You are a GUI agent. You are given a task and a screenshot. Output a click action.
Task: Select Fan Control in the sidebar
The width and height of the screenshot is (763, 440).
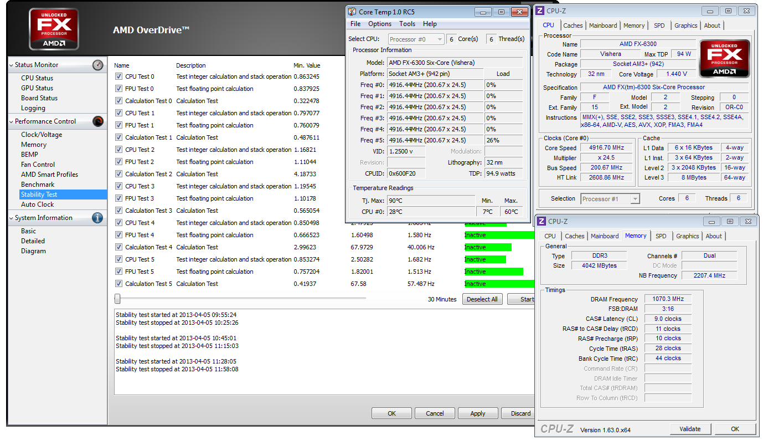(38, 165)
